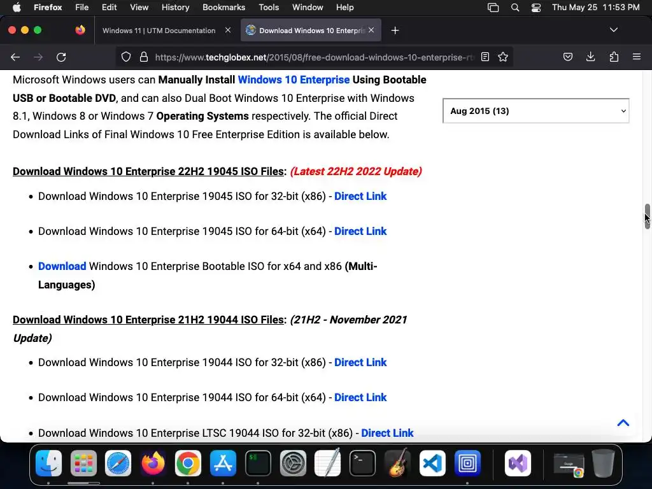Click the site security padlock icon

click(144, 57)
